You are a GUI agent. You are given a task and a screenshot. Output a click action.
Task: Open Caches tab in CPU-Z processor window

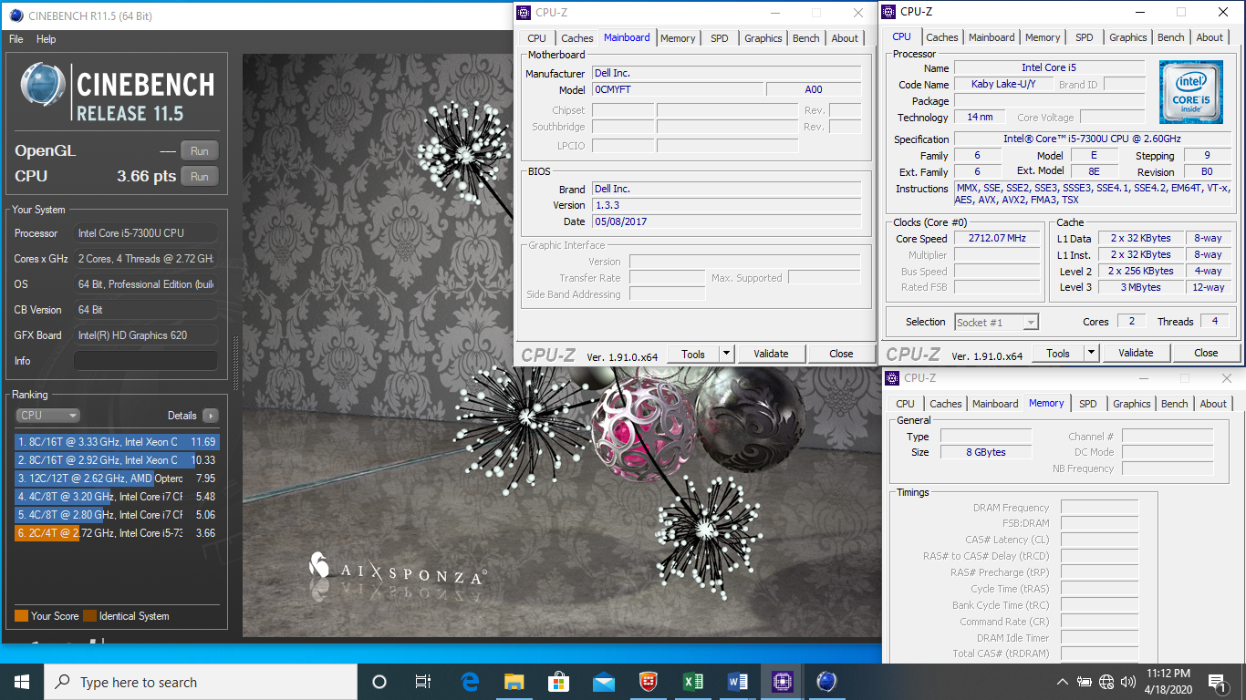coord(942,37)
